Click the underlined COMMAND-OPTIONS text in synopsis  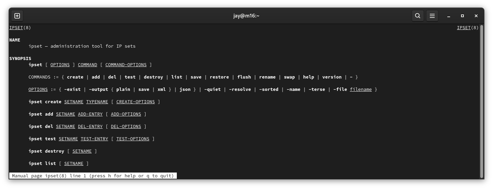tap(126, 65)
